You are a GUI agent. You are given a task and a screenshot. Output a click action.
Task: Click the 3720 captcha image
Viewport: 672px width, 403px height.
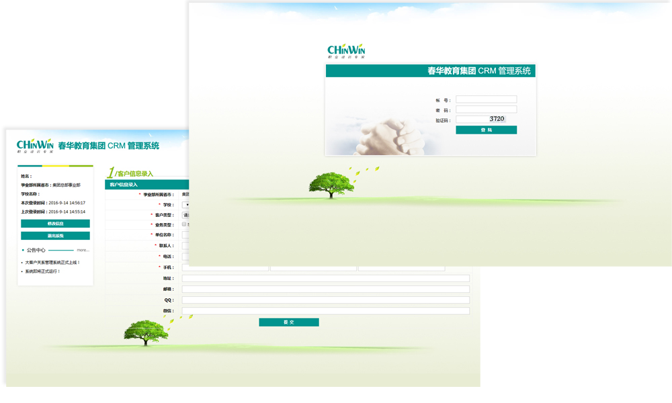[x=497, y=119]
